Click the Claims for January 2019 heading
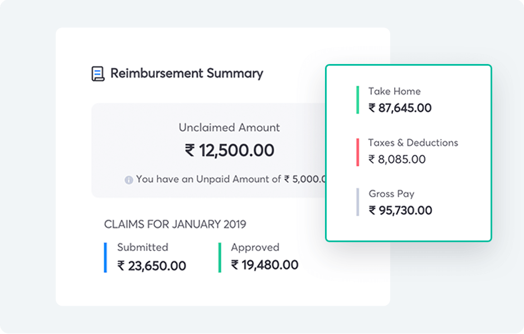The height and width of the screenshot is (334, 524). pos(175,224)
